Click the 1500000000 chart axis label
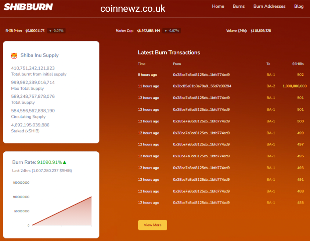 click(21, 183)
